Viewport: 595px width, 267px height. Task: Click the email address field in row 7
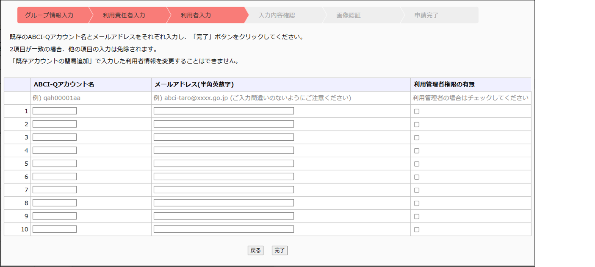224,190
